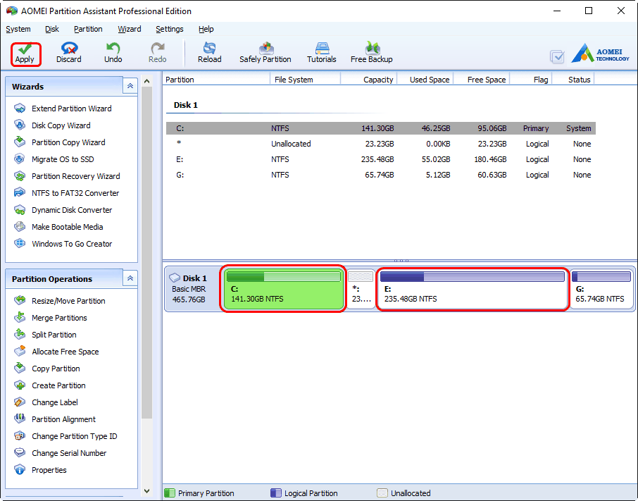Screen dimensions: 638x501
Task: Click the Disk 1 group header
Action: (185, 104)
